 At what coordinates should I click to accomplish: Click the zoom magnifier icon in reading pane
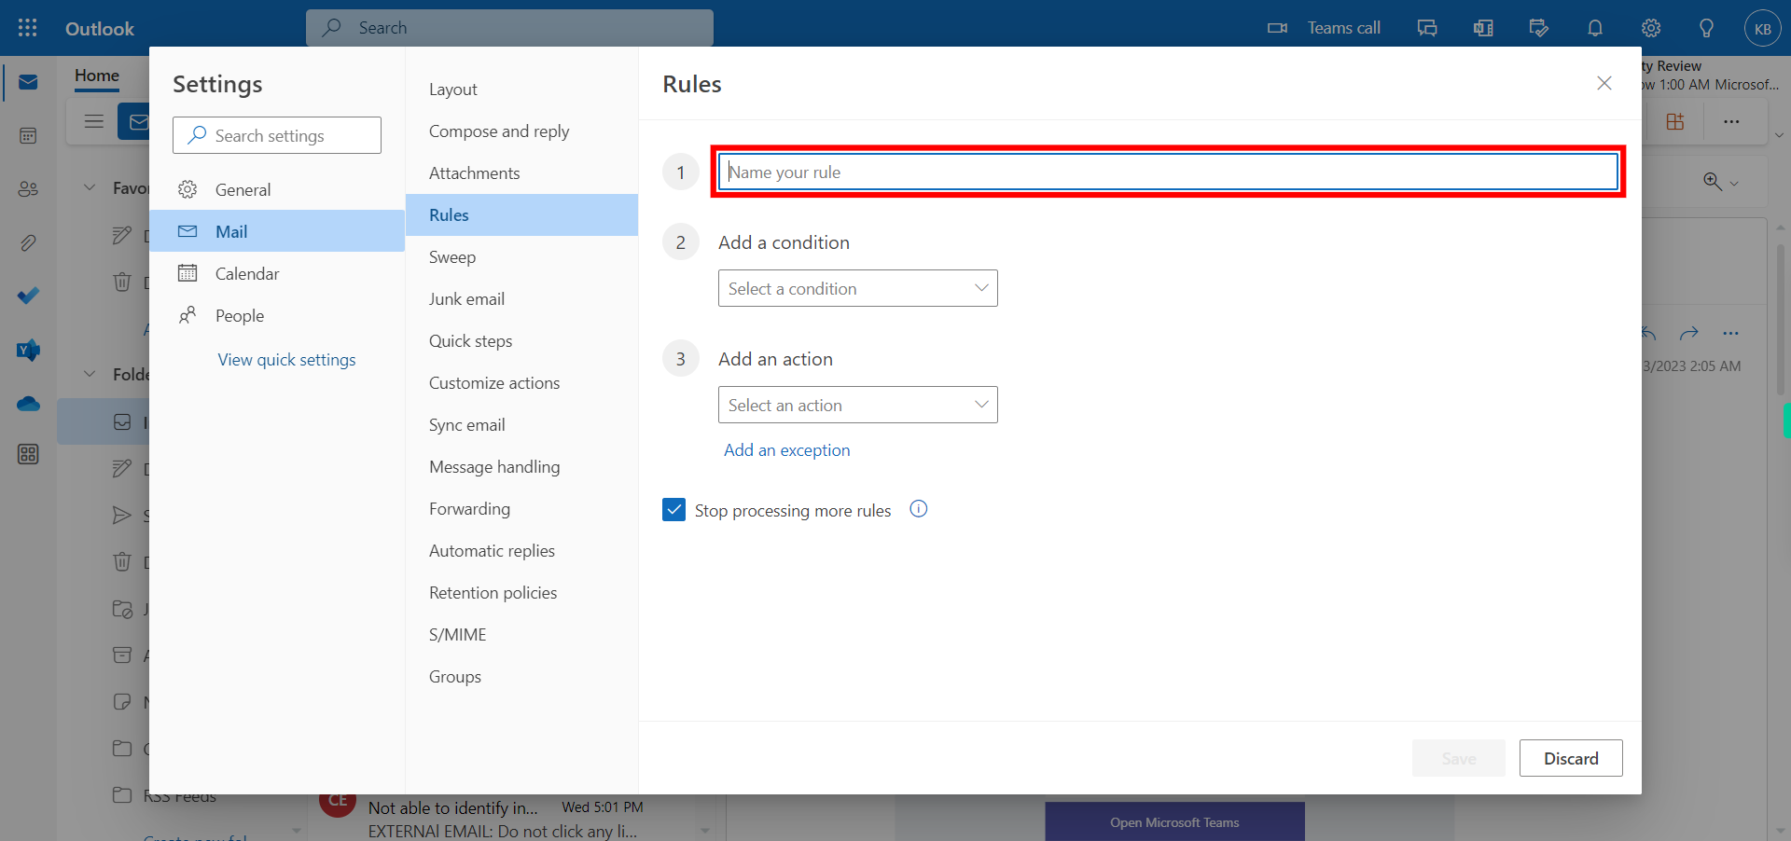click(x=1713, y=182)
